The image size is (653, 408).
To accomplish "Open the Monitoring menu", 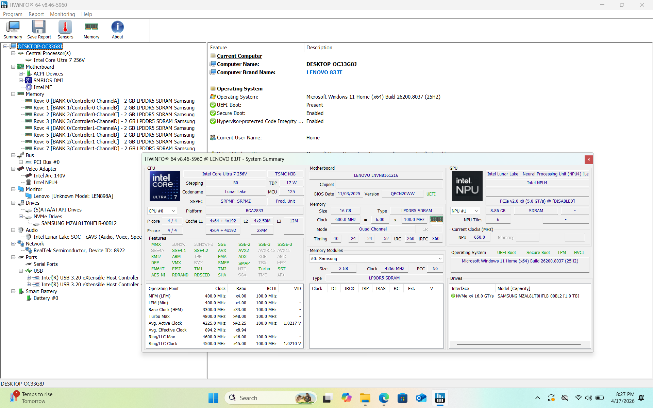I will click(63, 14).
